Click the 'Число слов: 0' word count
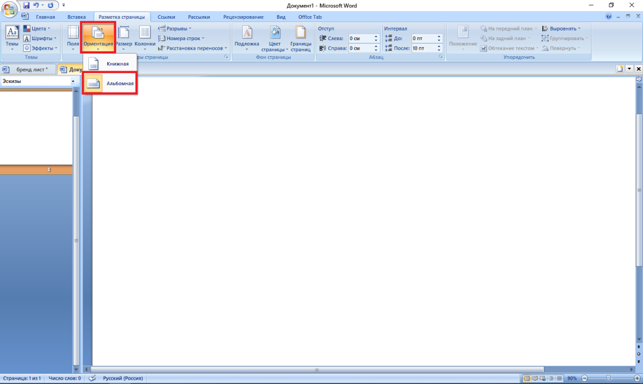 65,378
